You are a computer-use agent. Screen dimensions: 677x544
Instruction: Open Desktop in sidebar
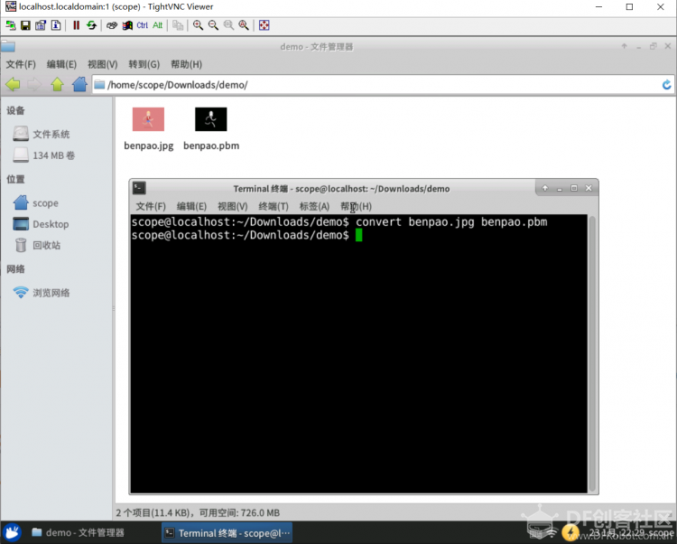pyautogui.click(x=41, y=224)
